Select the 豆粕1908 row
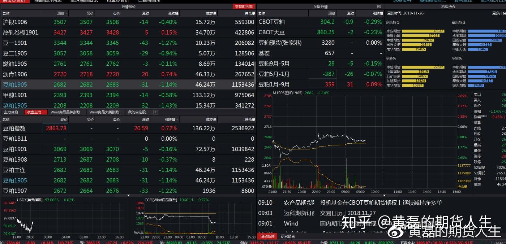The image size is (506, 244). click(x=128, y=160)
